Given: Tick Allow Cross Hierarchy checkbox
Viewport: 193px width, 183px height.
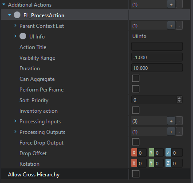Looking at the screenshot, I should (x=136, y=174).
